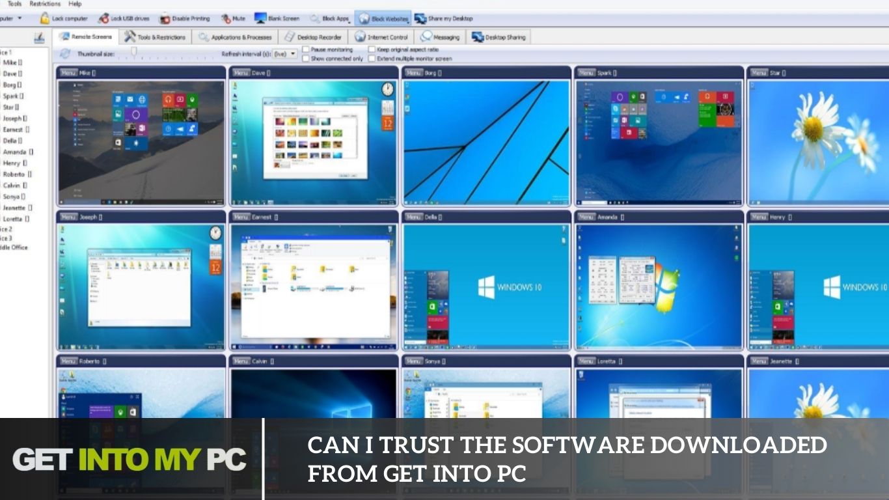Select Amanda's remote screen thumbnail
Screen dimensions: 889x500
(659, 286)
